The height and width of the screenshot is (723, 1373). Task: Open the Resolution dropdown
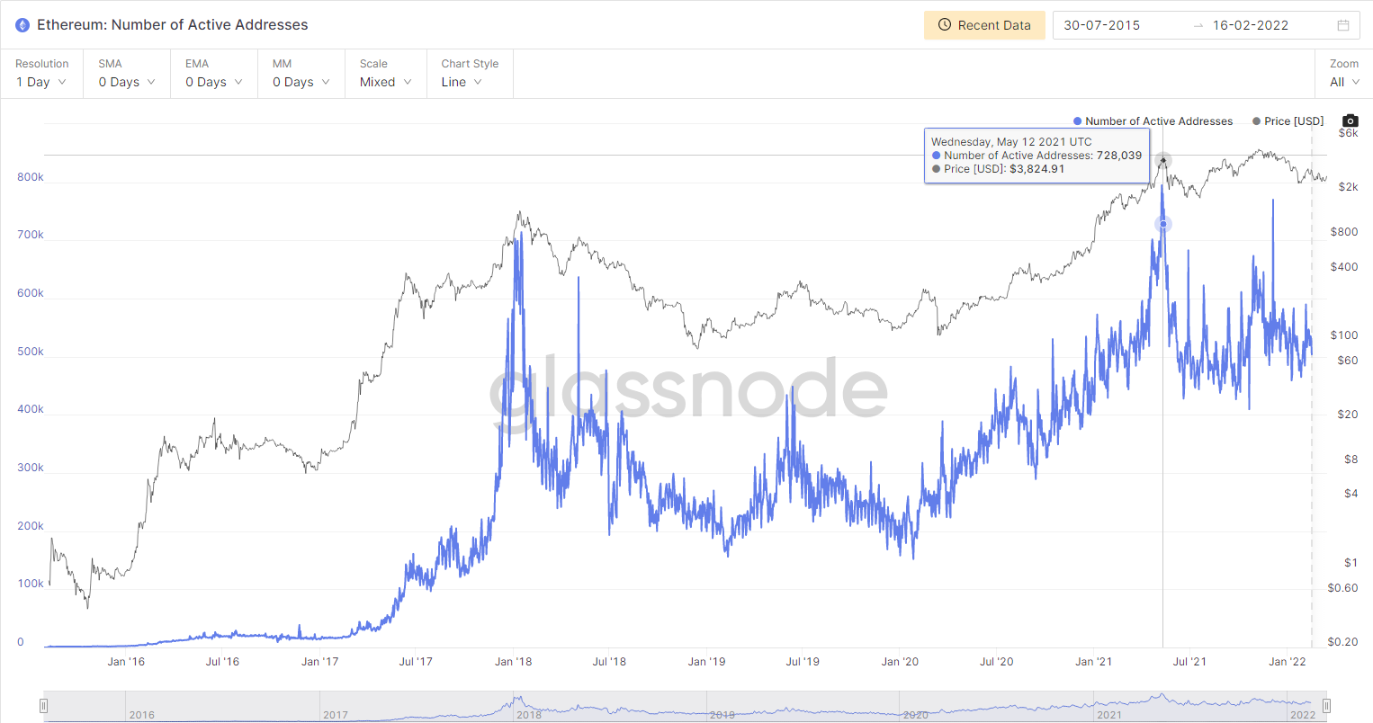point(41,82)
